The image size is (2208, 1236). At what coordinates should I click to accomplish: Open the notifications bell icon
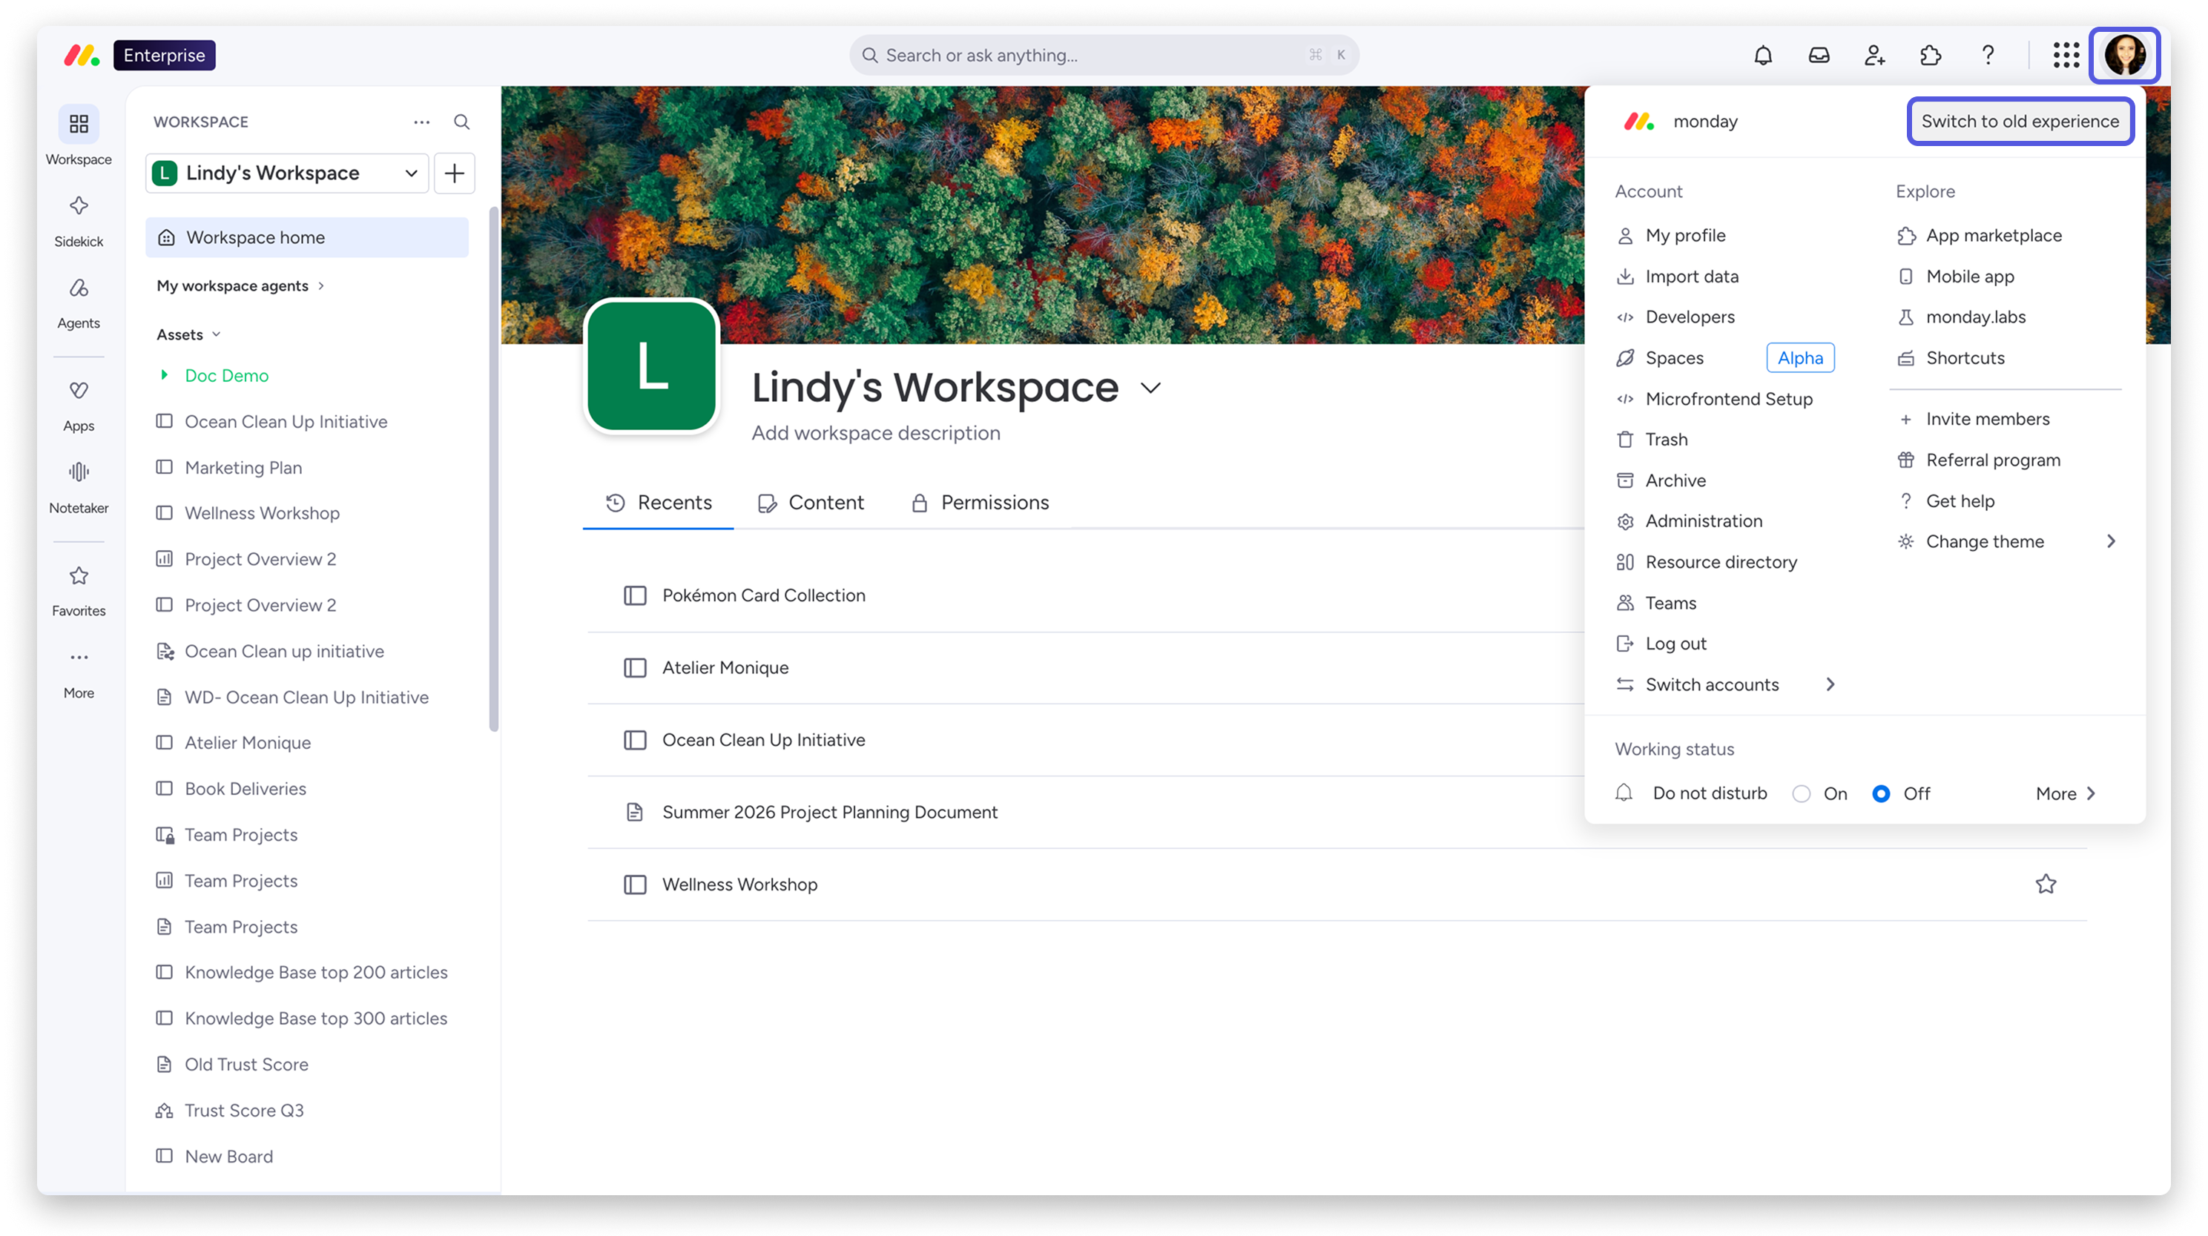pyautogui.click(x=1762, y=56)
